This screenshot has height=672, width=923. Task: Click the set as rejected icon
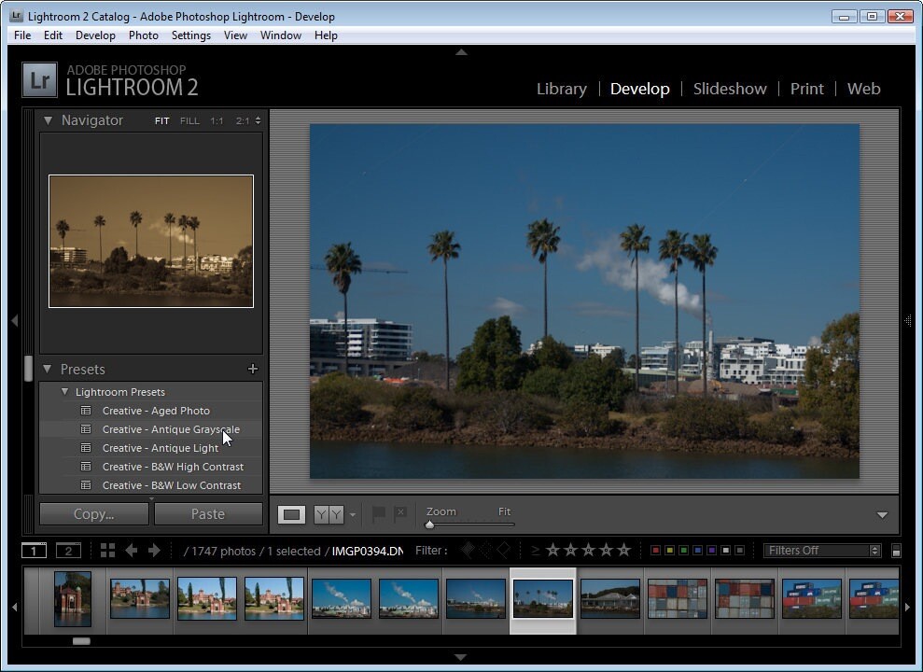(400, 513)
